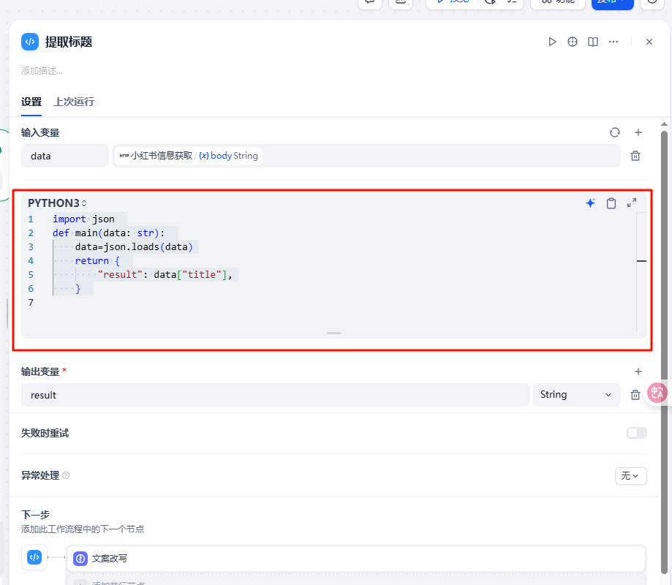The width and height of the screenshot is (672, 585).
Task: Open the three-dot more options menu
Action: pyautogui.click(x=614, y=42)
